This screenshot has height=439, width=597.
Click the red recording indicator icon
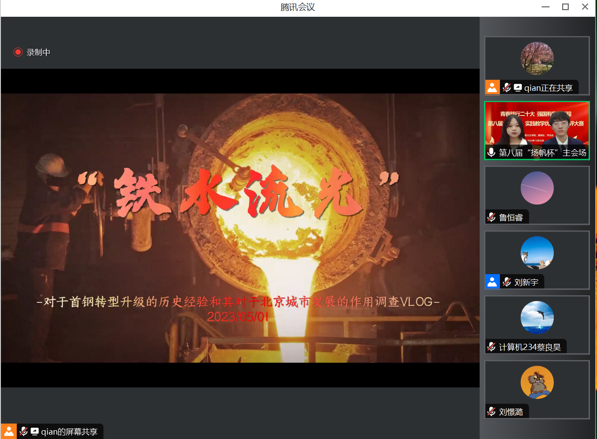[18, 52]
